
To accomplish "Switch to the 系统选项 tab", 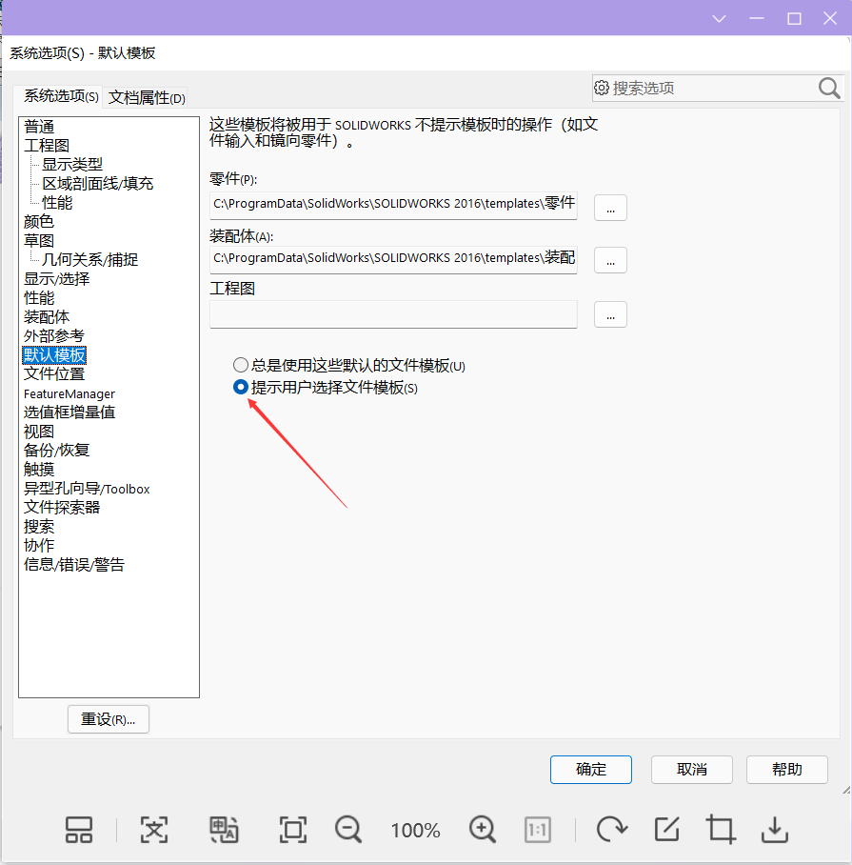I will click(x=59, y=97).
